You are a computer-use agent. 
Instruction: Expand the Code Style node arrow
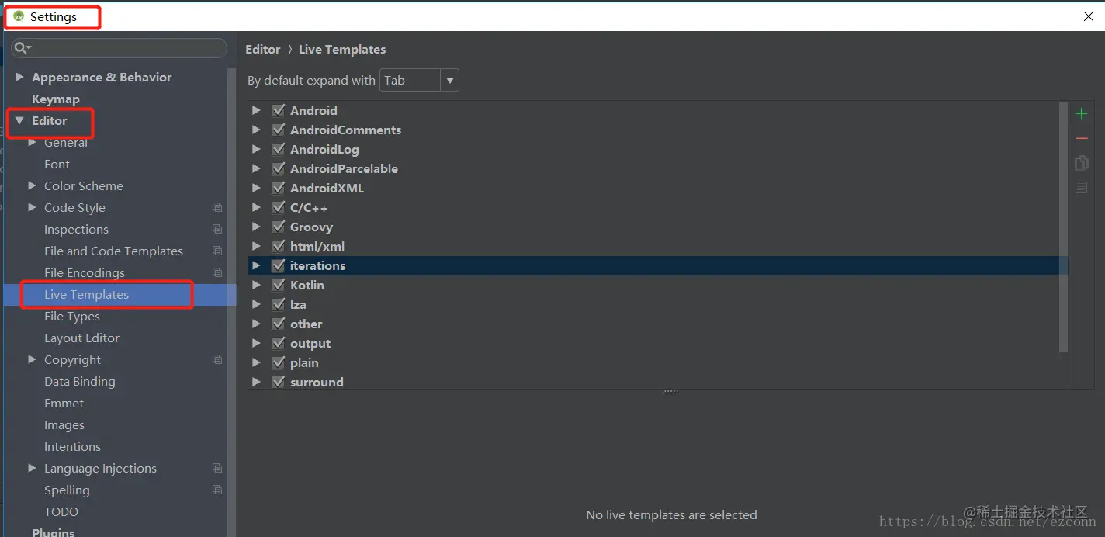(32, 207)
